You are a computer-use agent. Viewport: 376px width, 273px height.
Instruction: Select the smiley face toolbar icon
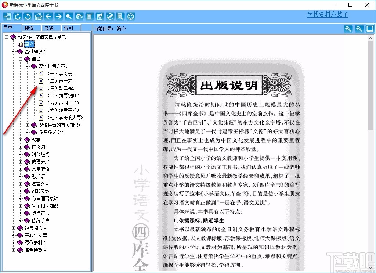coord(130,16)
